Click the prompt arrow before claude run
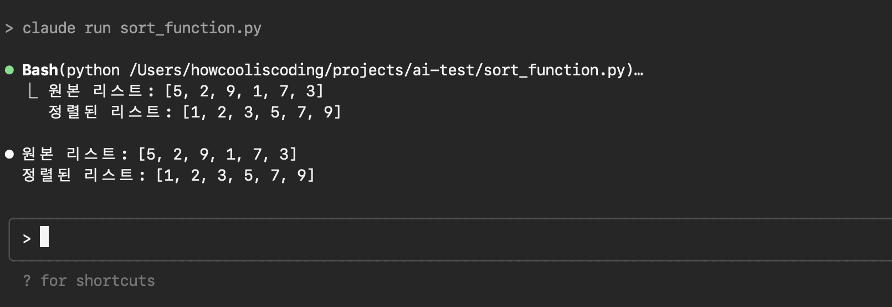This screenshot has width=892, height=307. point(9,28)
